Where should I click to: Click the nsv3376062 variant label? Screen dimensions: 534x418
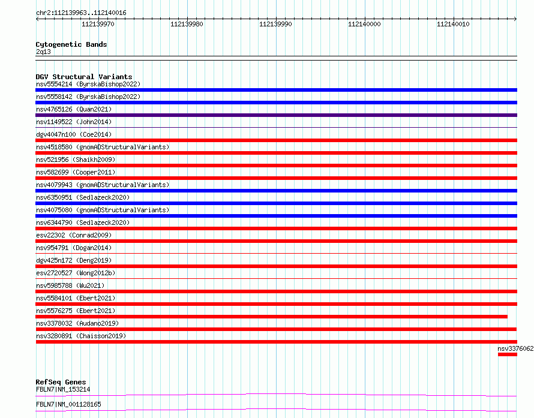point(515,348)
